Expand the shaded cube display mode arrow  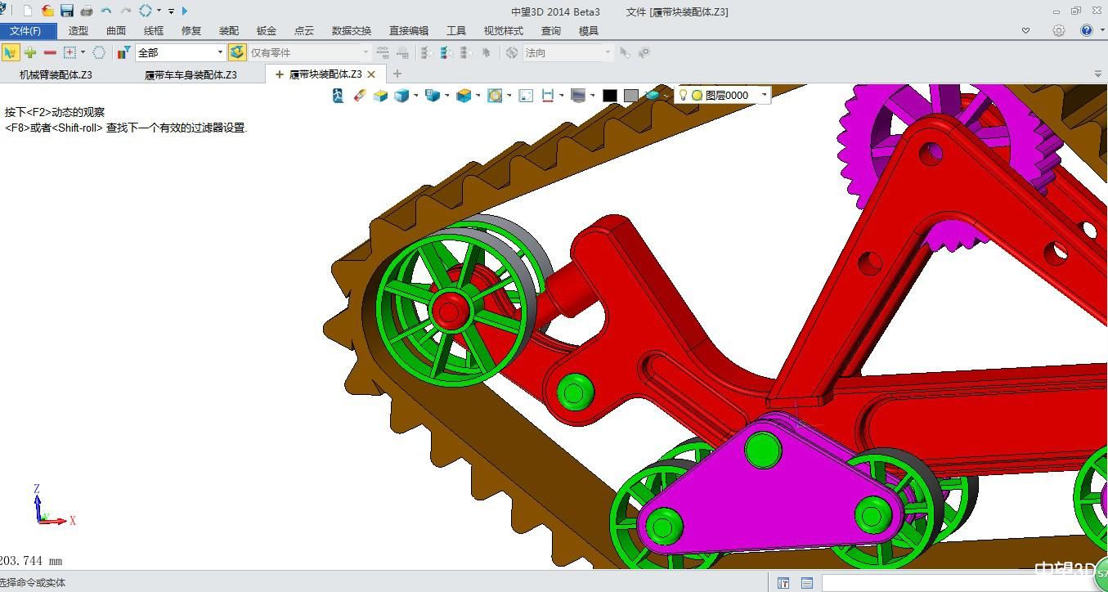tap(415, 96)
